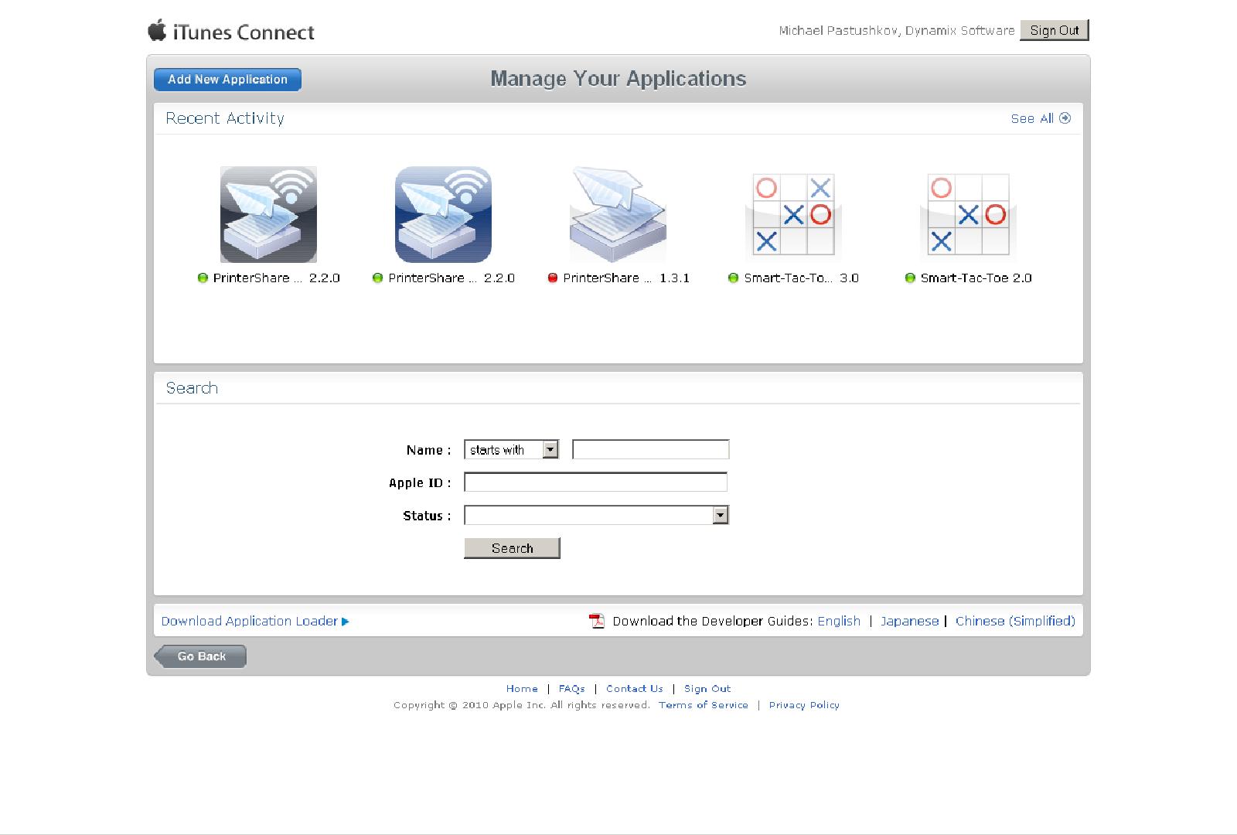1237x835 pixels.
Task: Open the Privacy Policy link
Action: click(804, 704)
